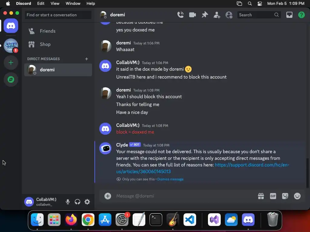
Task: Open the GIF picker
Action: tap(273, 196)
